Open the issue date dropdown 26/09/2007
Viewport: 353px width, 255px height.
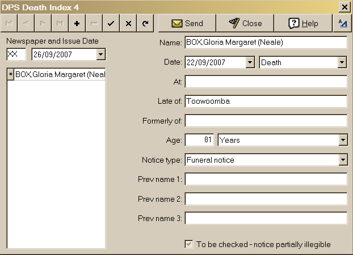(x=100, y=54)
